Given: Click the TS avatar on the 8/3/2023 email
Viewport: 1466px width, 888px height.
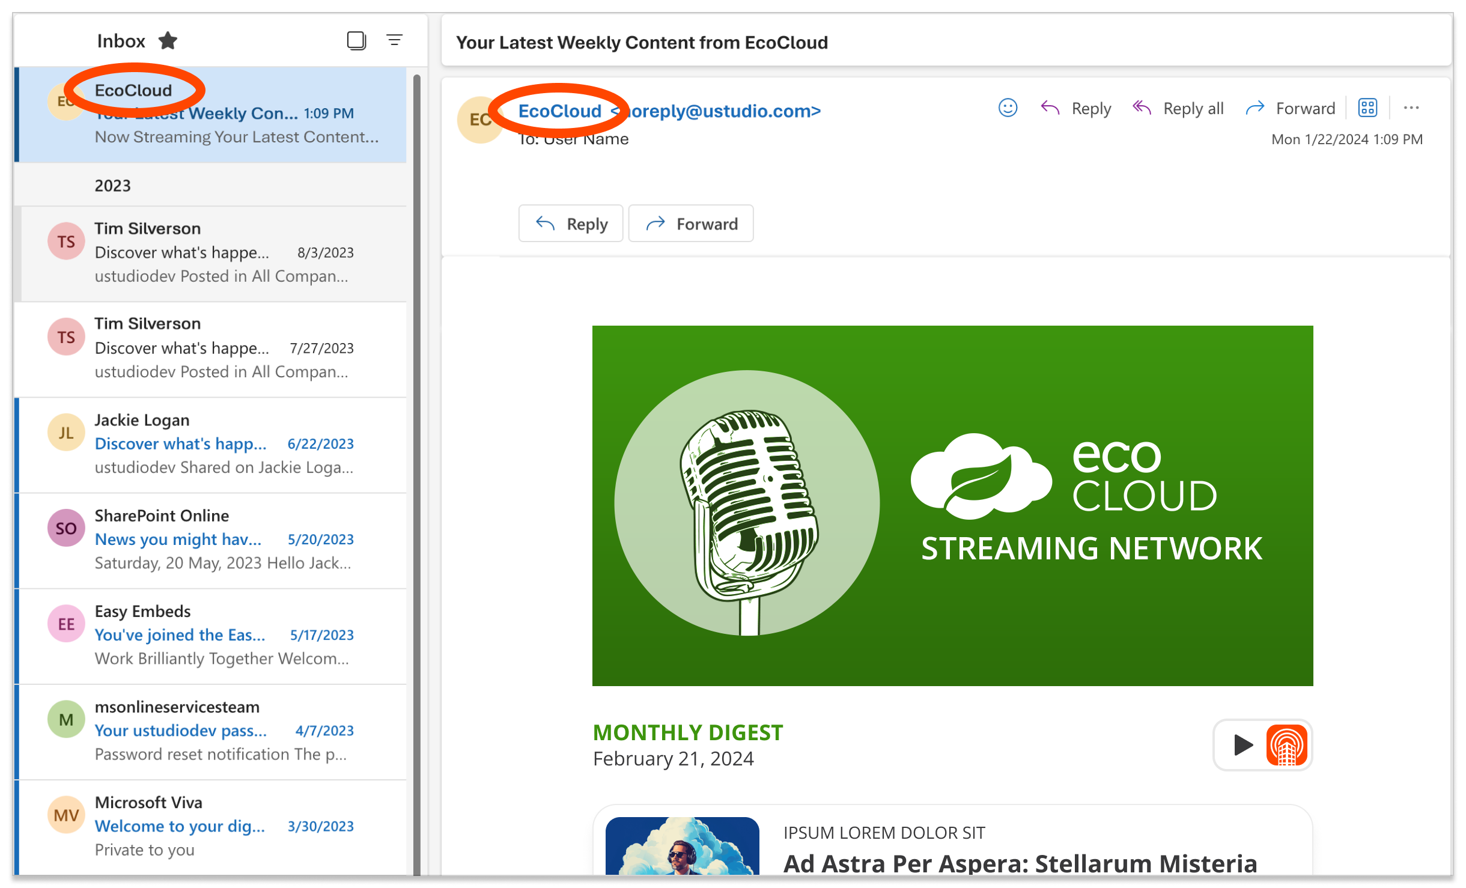Looking at the screenshot, I should tap(66, 242).
